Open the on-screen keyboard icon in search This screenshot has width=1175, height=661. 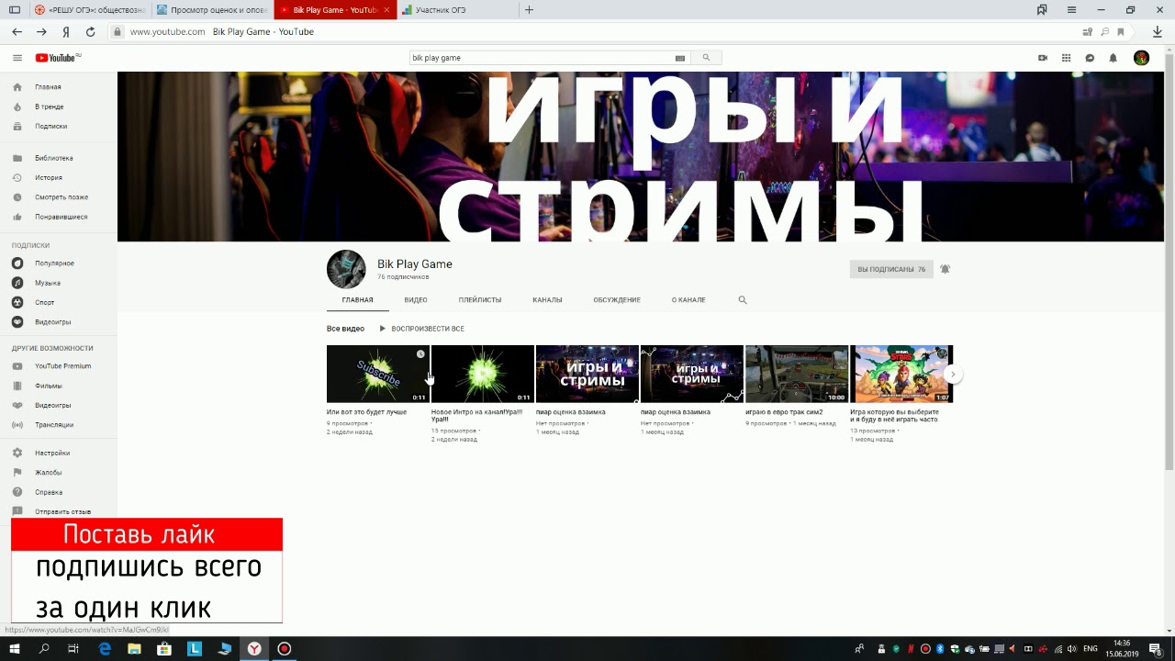coord(680,58)
